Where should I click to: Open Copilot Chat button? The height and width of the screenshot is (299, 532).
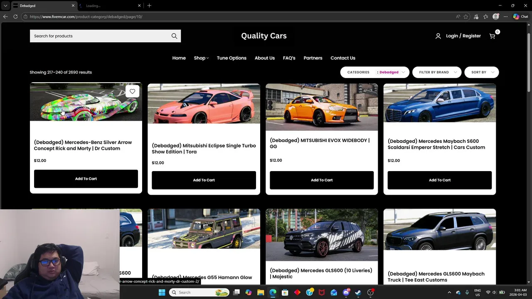pyautogui.click(x=520, y=17)
